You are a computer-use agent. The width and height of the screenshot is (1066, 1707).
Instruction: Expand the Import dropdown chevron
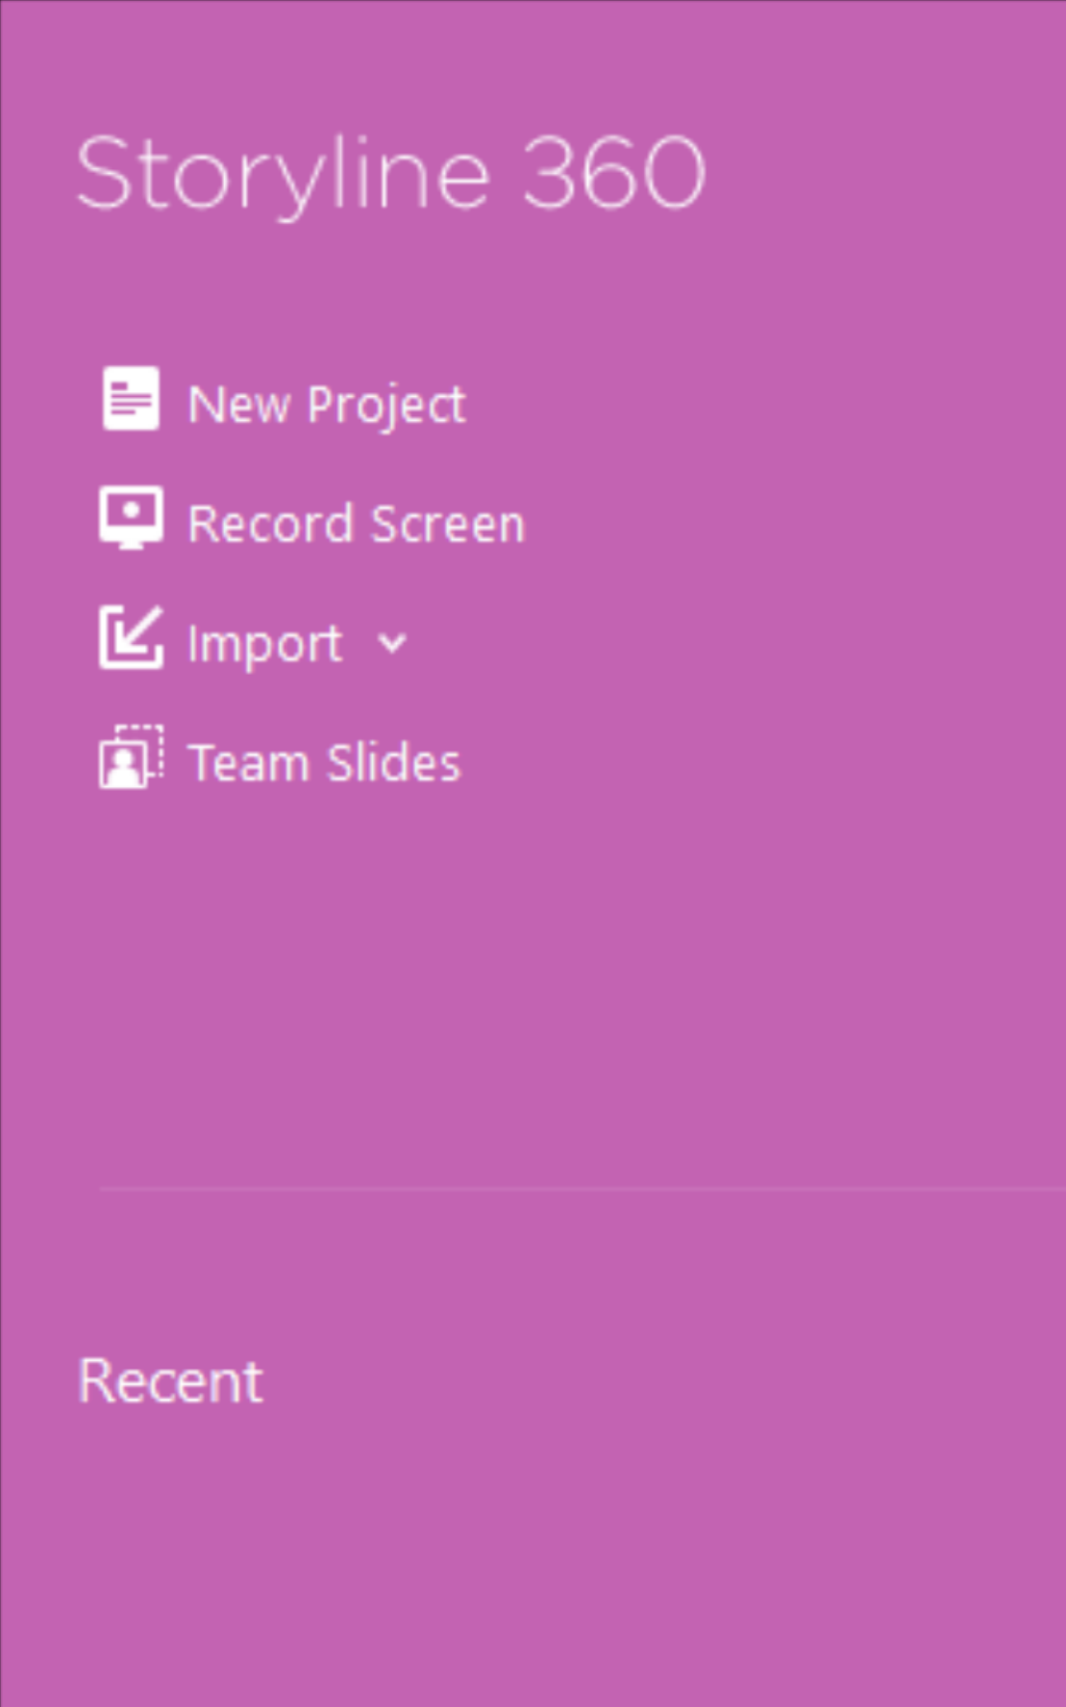[392, 643]
